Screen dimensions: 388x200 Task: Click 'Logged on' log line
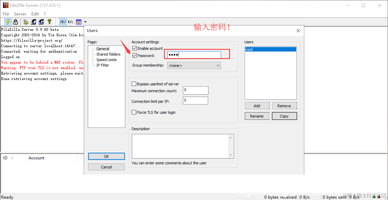(10, 57)
